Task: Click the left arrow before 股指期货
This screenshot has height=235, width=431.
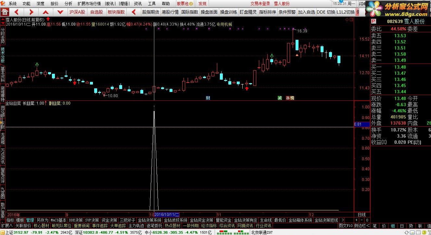Action: click(x=133, y=12)
